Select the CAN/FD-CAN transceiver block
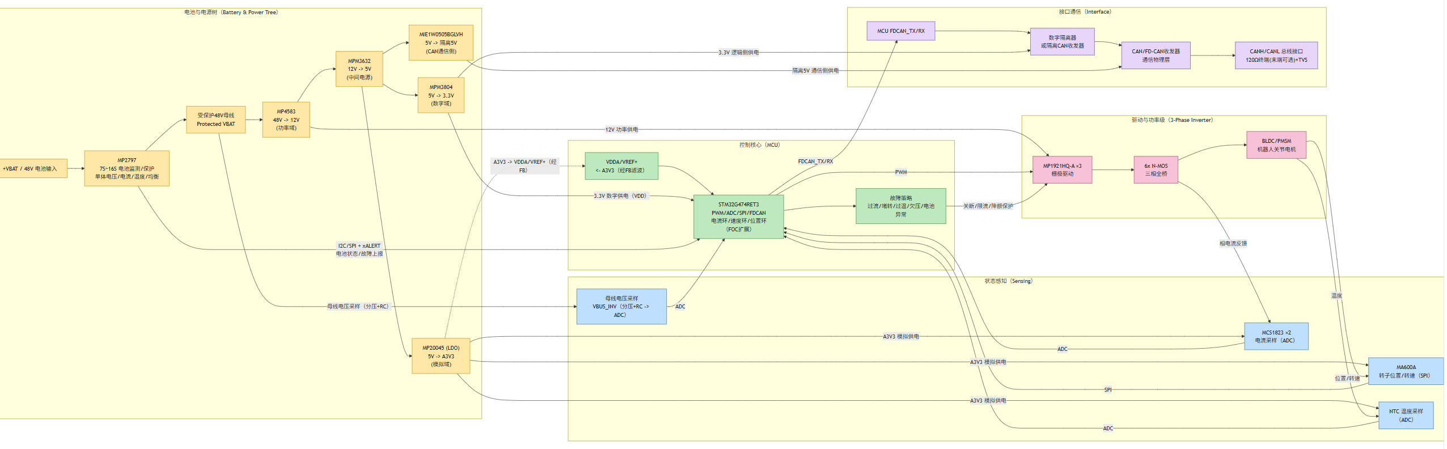 tap(1156, 56)
